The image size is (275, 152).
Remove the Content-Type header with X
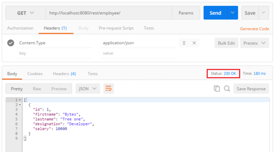(x=194, y=43)
